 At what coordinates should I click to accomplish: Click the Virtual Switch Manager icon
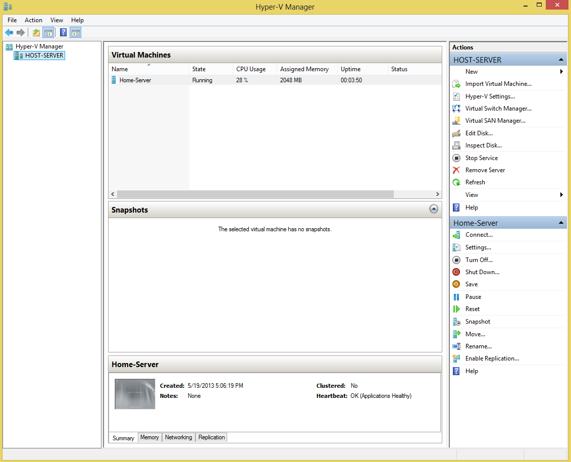pyautogui.click(x=456, y=109)
